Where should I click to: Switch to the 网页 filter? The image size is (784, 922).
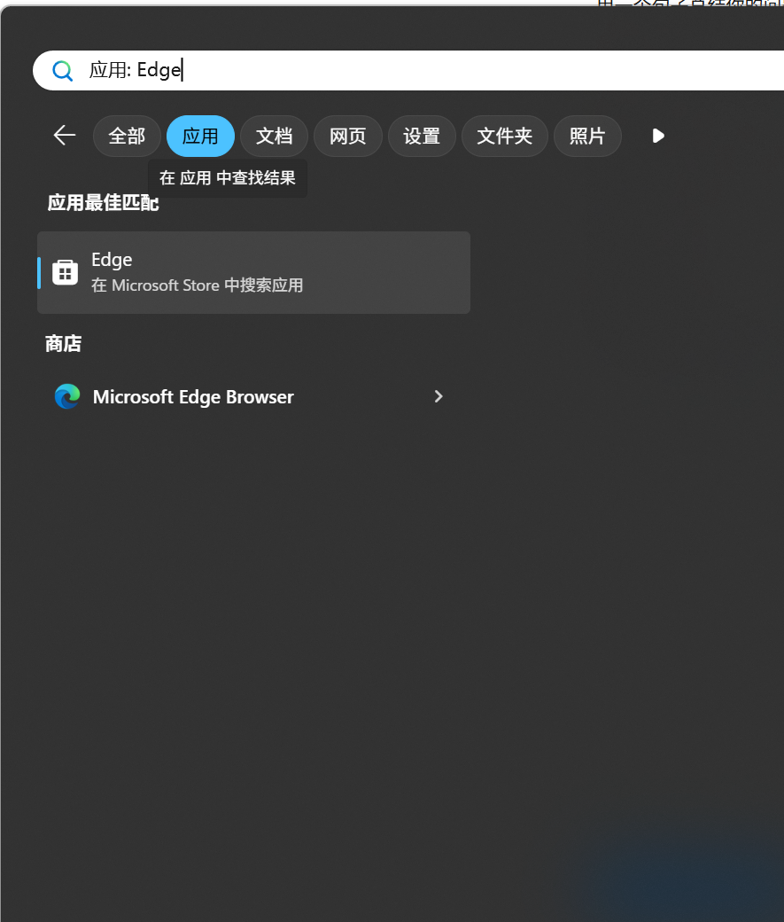(x=348, y=136)
